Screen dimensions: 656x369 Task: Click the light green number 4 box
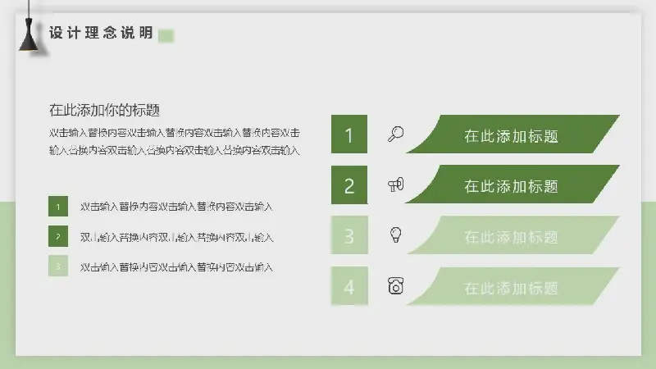349,287
